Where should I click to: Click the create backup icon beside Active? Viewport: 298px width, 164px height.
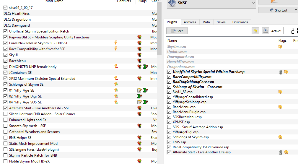click(x=265, y=31)
